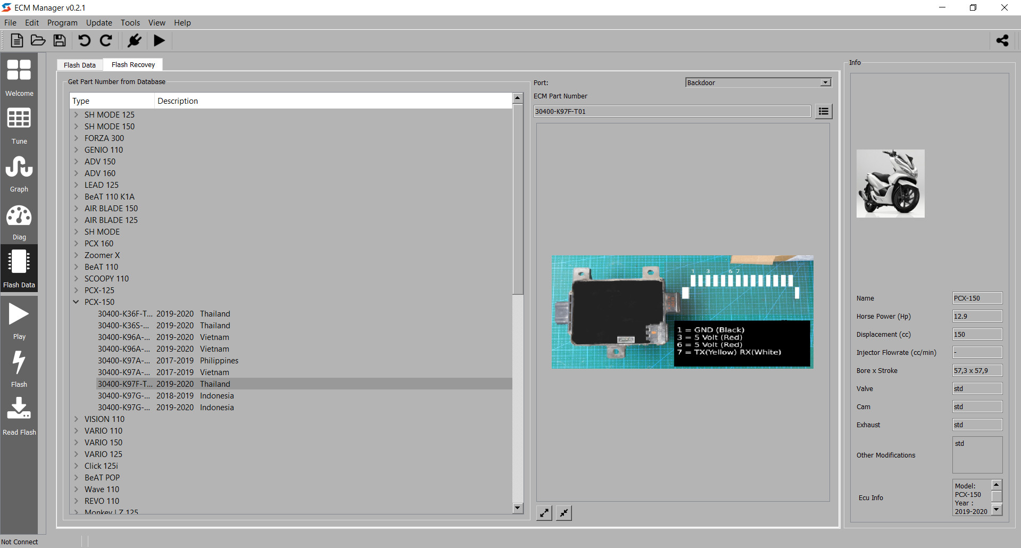Open the Welcome sidebar panel
Image resolution: width=1021 pixels, height=548 pixels.
coord(19,77)
